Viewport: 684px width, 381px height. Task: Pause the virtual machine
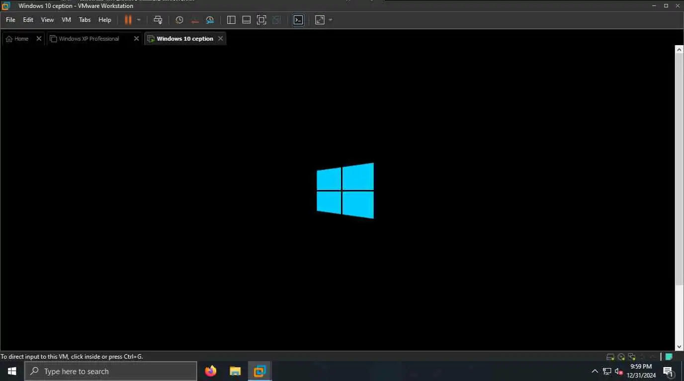128,20
